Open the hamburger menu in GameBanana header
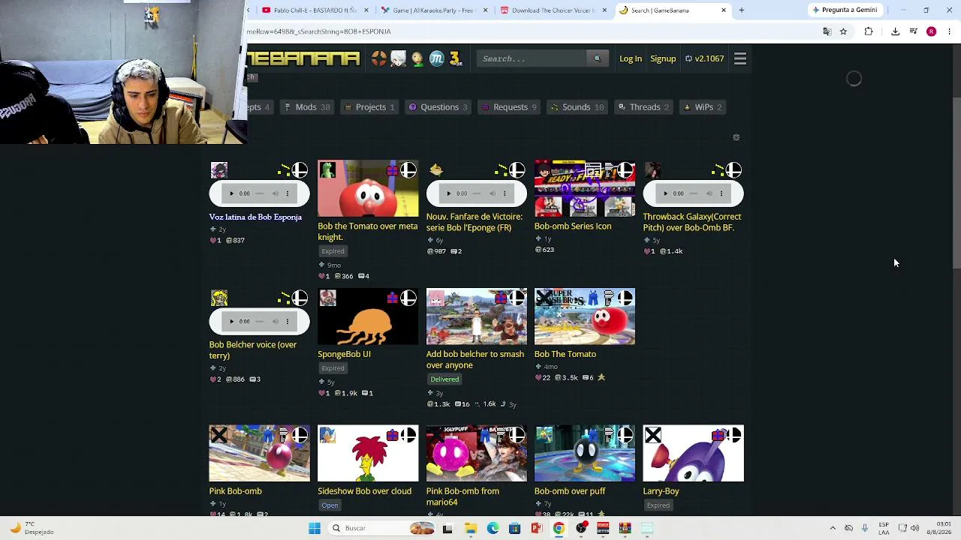This screenshot has width=961, height=540. (740, 58)
